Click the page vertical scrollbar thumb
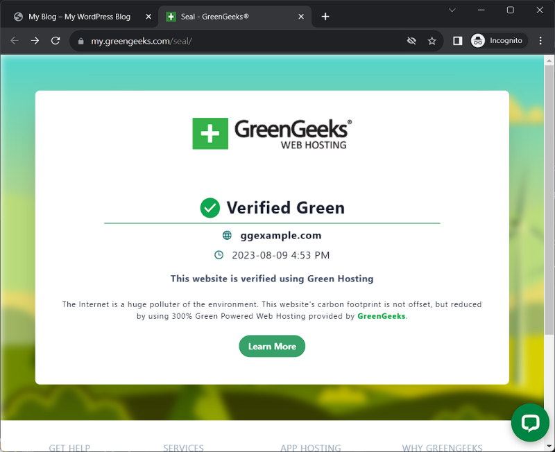Viewport: 555px width, 452px height. tap(549, 200)
